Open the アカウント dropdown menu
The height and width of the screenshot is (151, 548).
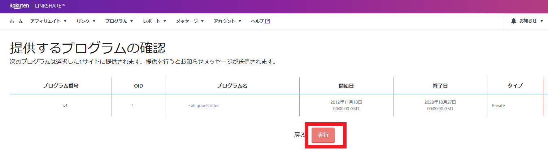click(x=227, y=21)
